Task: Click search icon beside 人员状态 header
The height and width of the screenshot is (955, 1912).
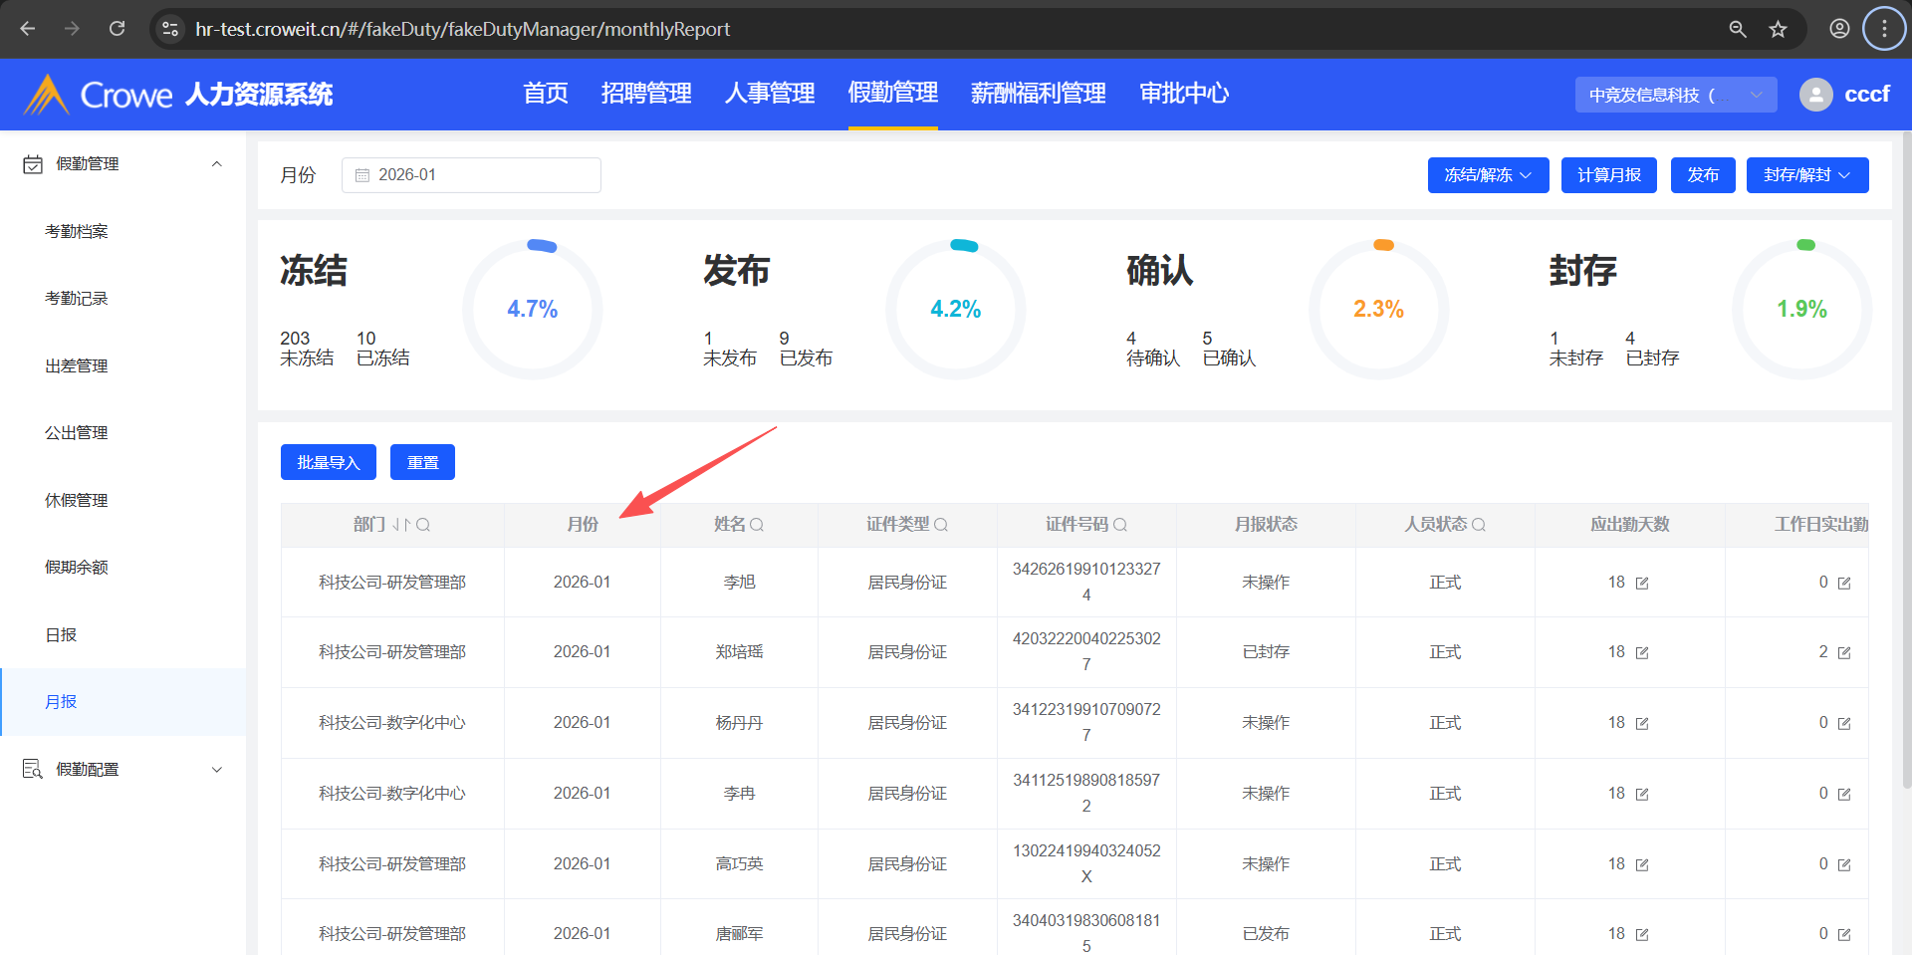Action: pyautogui.click(x=1479, y=525)
